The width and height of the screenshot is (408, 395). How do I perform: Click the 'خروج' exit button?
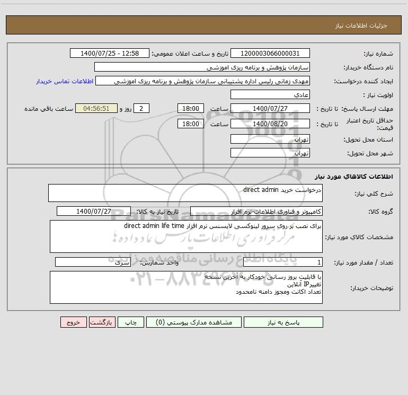(73, 322)
